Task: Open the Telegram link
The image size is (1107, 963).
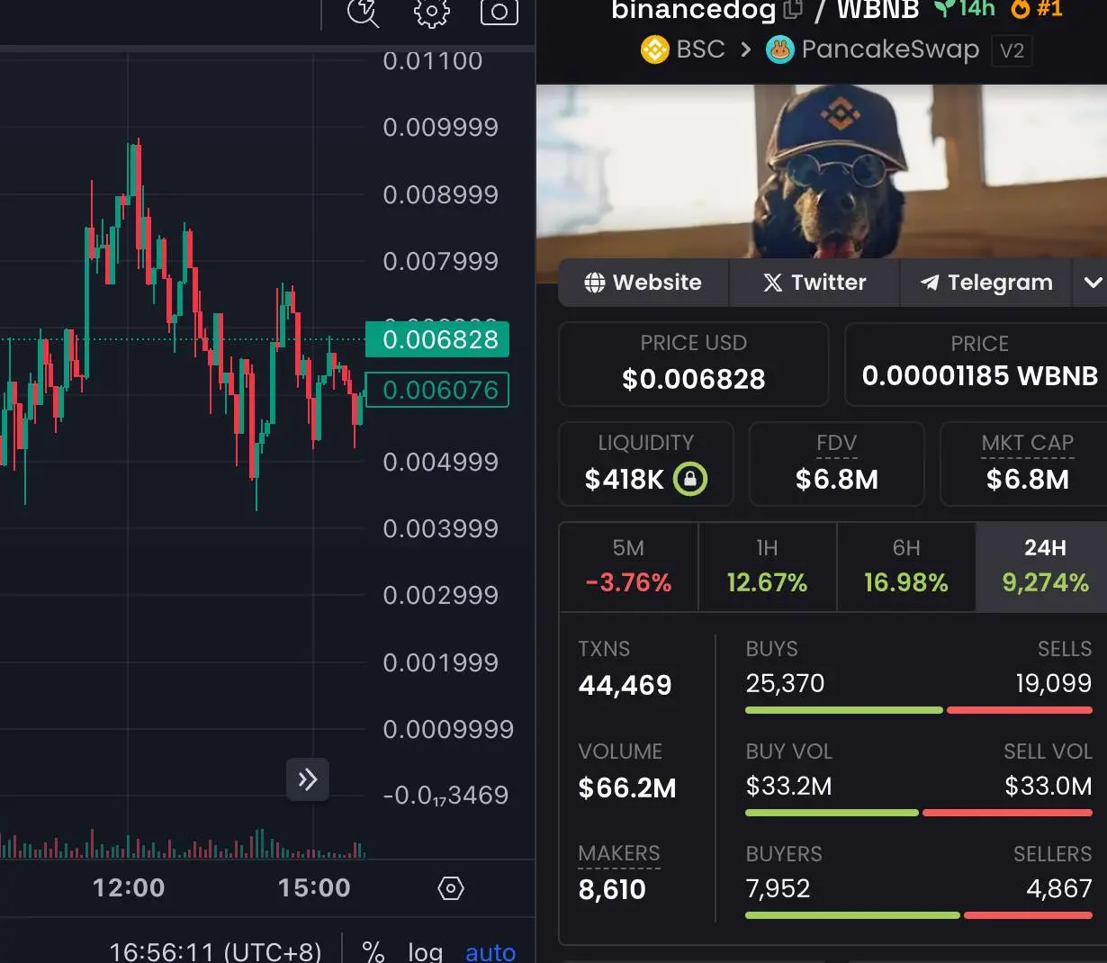Action: (985, 283)
